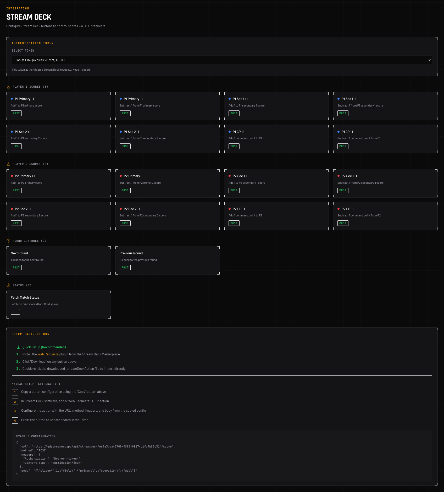Select the Fetch Match Status title
This screenshot has width=444, height=492.
tap(25, 298)
